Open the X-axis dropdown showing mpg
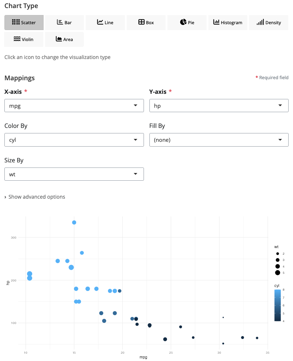 pyautogui.click(x=74, y=106)
